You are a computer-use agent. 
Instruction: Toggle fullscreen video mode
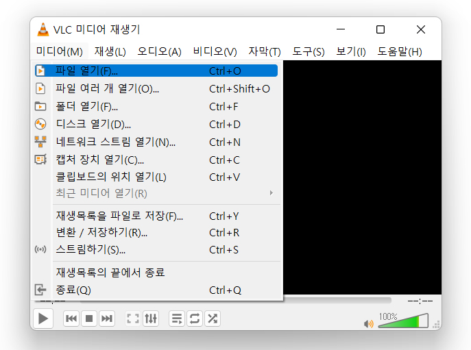coord(133,318)
